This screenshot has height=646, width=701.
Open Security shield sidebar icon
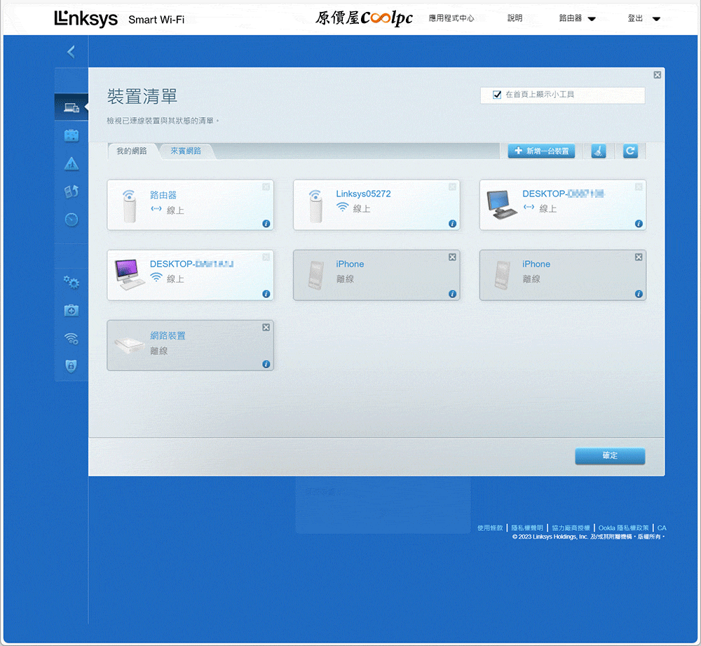[x=71, y=366]
